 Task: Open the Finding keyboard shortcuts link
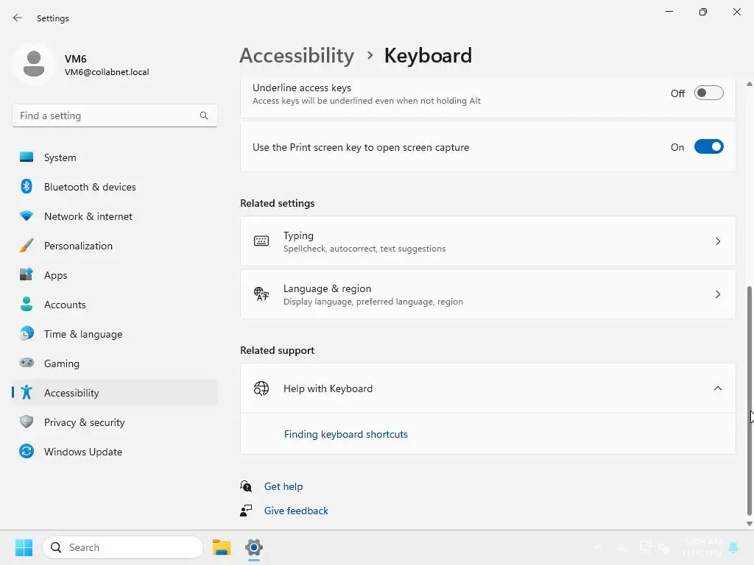tap(346, 434)
